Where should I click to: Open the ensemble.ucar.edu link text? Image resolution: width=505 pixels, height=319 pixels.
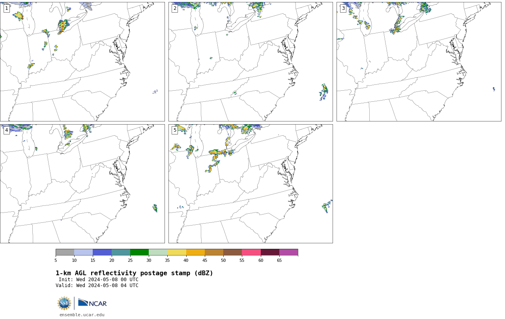[x=82, y=315]
